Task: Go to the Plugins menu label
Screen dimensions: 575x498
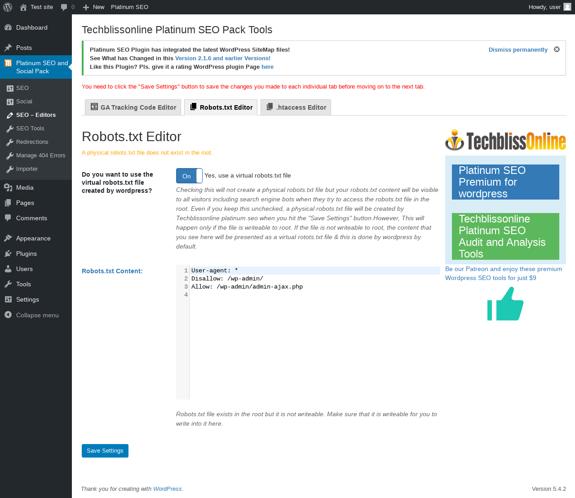Action: 27,253
